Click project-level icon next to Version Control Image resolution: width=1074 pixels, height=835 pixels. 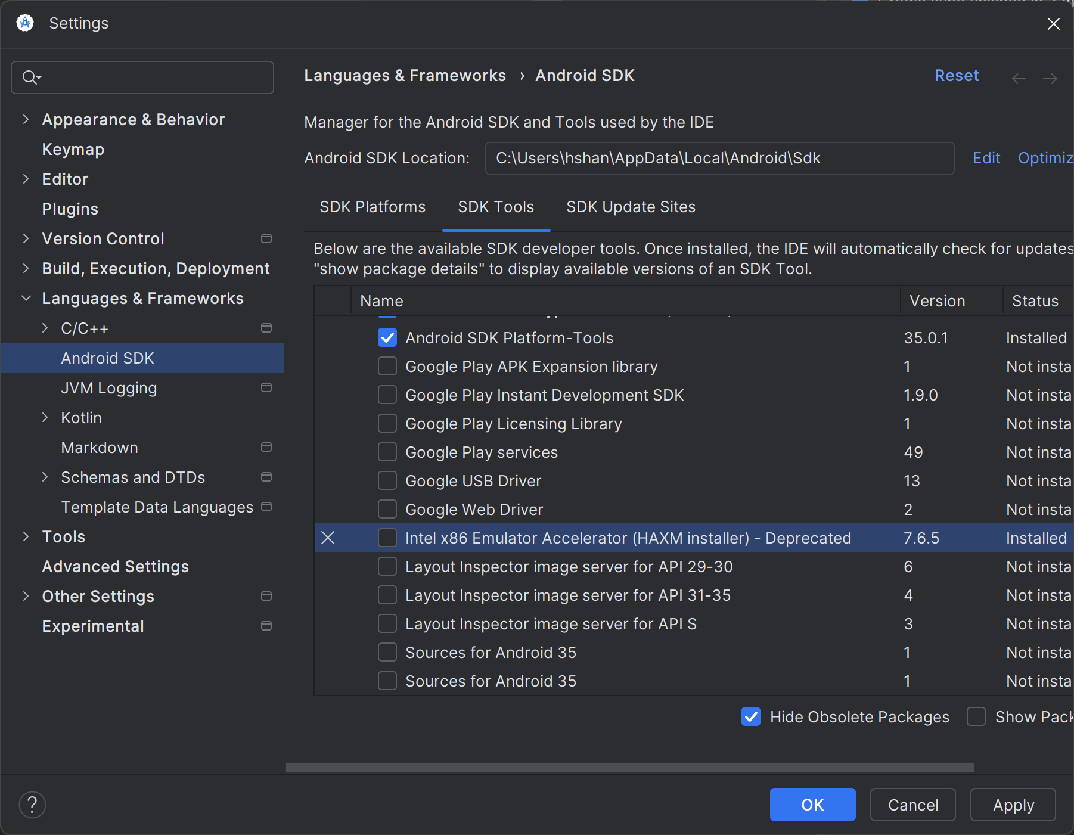click(x=266, y=239)
